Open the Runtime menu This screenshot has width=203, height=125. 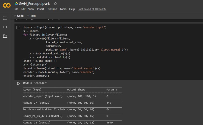[x=52, y=9]
